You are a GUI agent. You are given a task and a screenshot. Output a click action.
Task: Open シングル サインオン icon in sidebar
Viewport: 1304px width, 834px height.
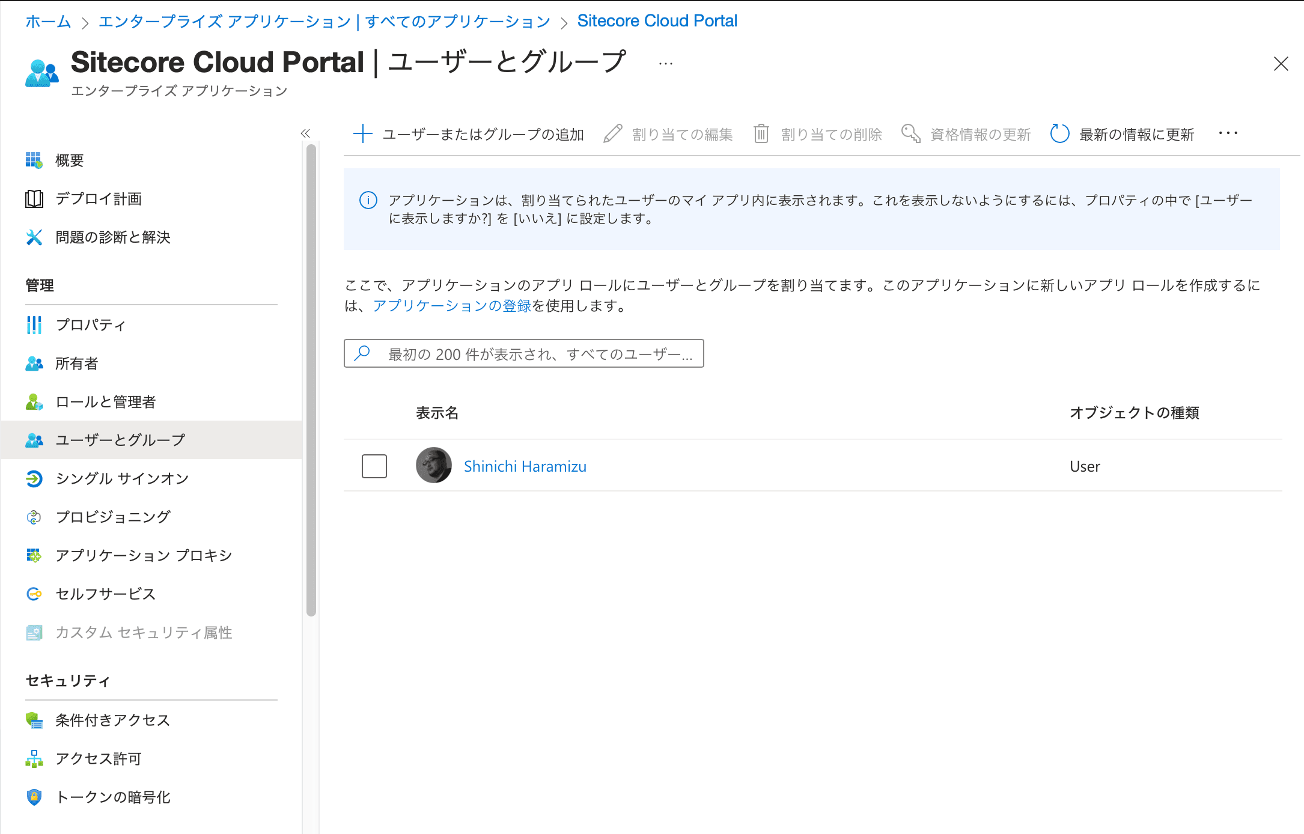pyautogui.click(x=34, y=478)
